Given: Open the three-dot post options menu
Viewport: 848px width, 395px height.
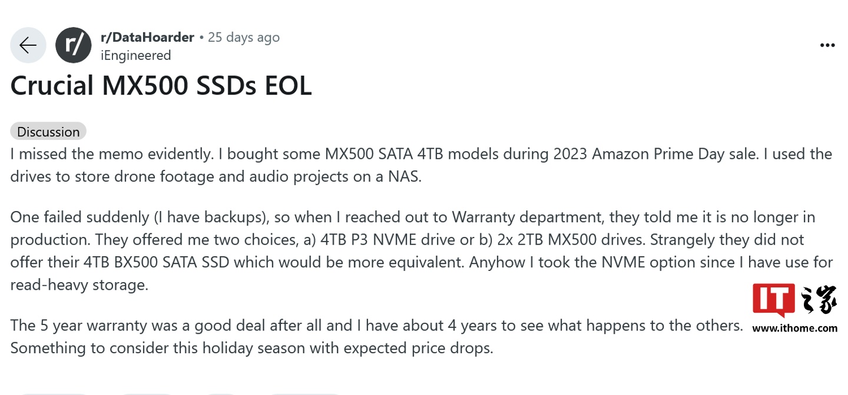Looking at the screenshot, I should point(827,46).
